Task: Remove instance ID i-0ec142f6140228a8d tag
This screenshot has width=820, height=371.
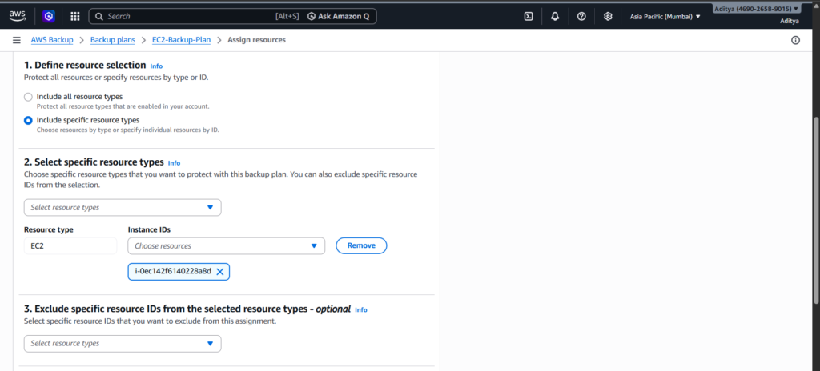Action: [x=220, y=272]
